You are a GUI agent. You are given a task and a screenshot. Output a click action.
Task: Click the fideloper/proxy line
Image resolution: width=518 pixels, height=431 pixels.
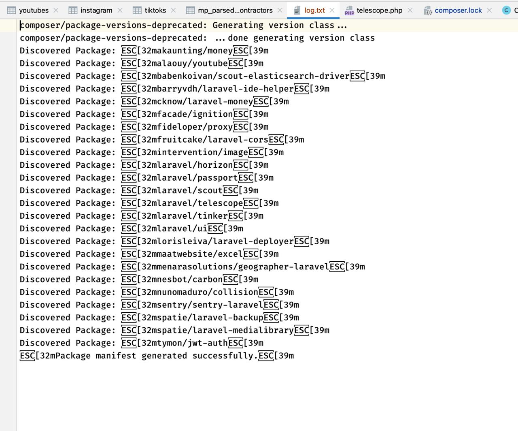[x=144, y=127]
